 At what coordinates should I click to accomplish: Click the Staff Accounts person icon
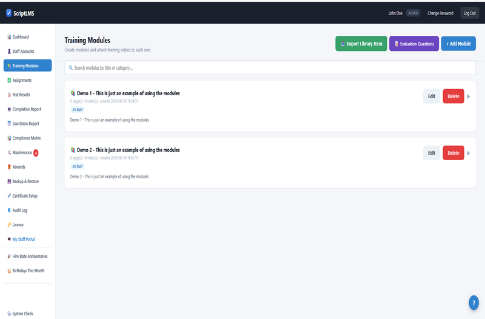coord(9,52)
